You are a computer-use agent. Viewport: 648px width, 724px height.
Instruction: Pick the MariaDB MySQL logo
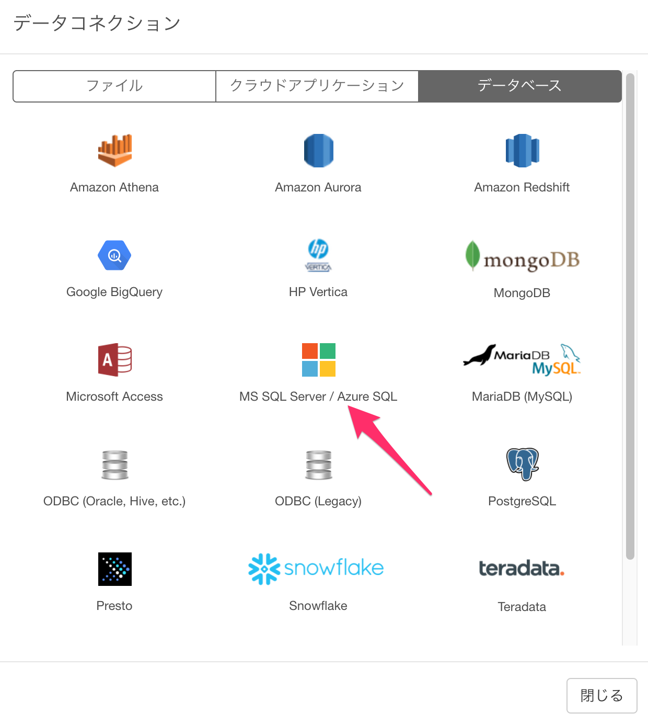coord(522,360)
